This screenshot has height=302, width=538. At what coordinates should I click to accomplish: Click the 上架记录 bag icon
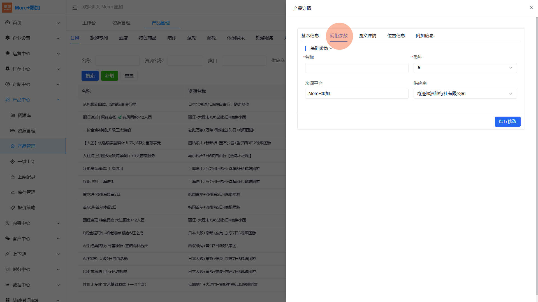13,177
